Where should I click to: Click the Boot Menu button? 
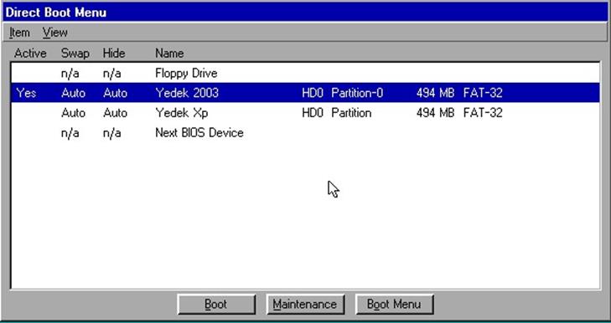(x=395, y=304)
